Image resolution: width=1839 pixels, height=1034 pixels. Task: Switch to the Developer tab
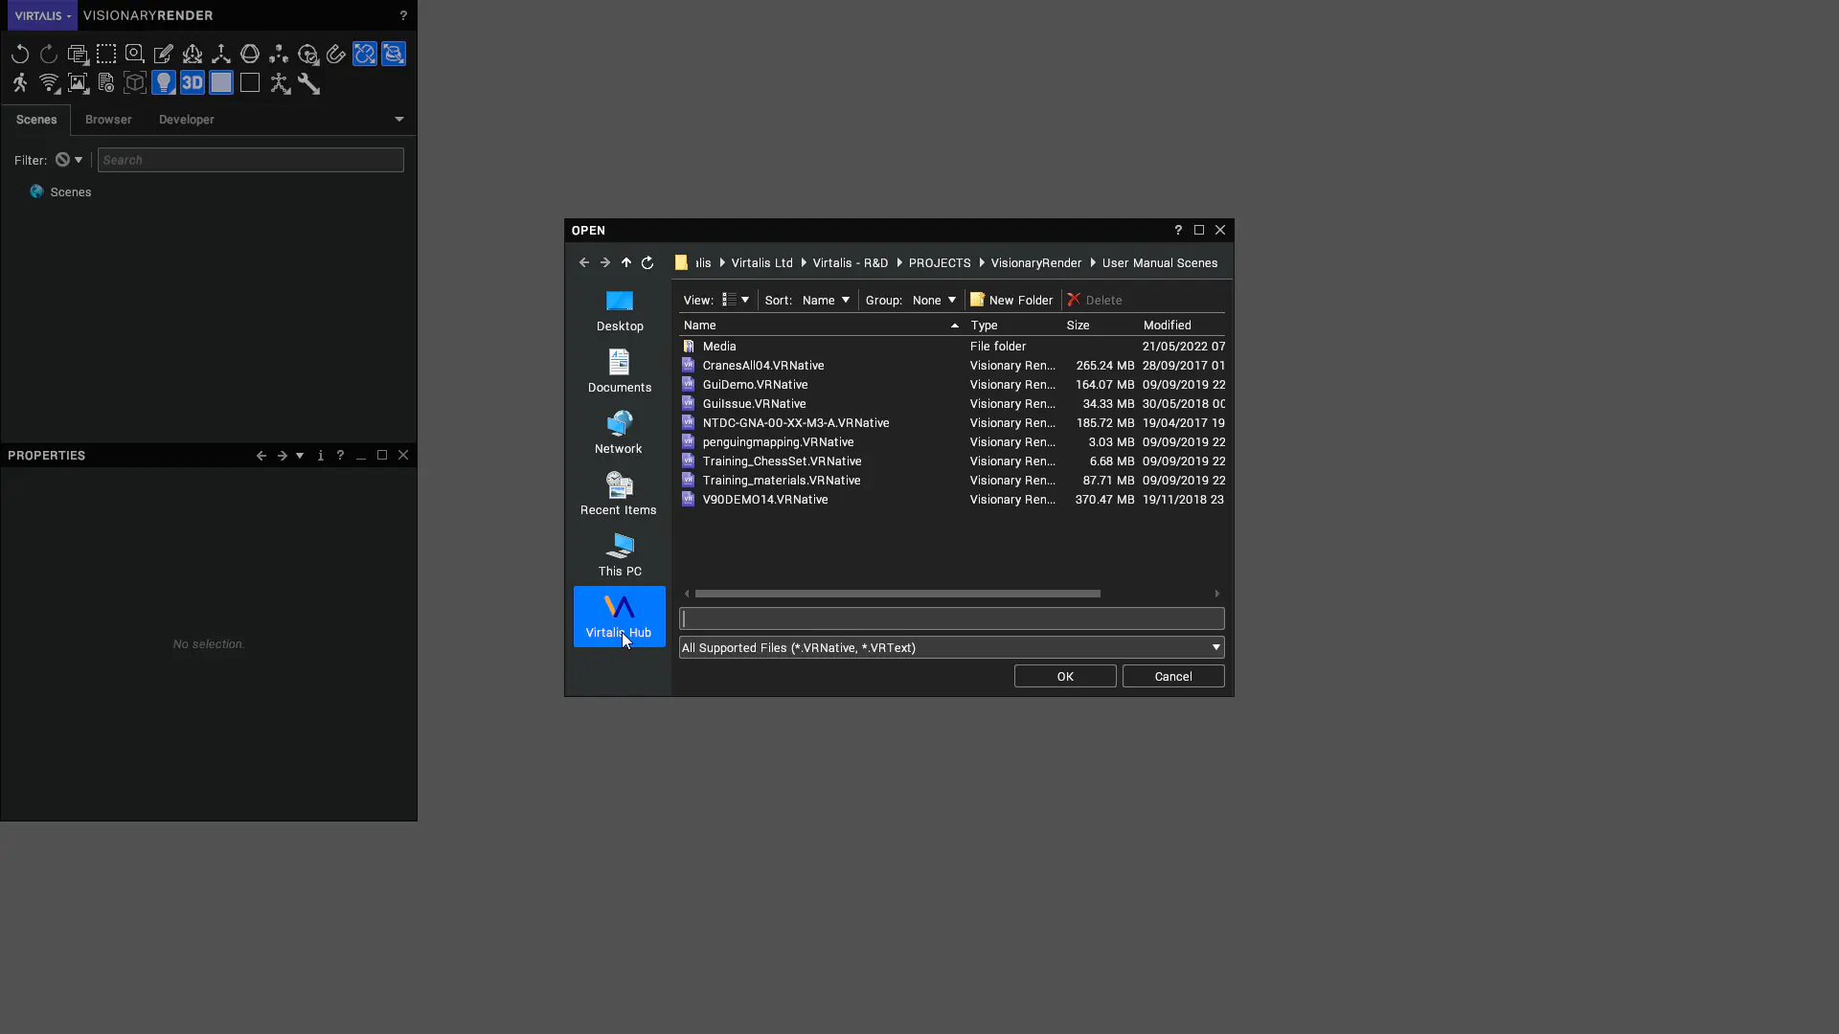(x=187, y=120)
